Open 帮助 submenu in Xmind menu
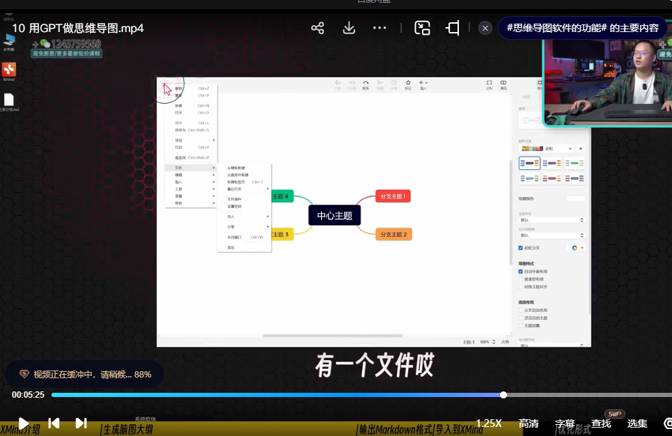 [191, 203]
